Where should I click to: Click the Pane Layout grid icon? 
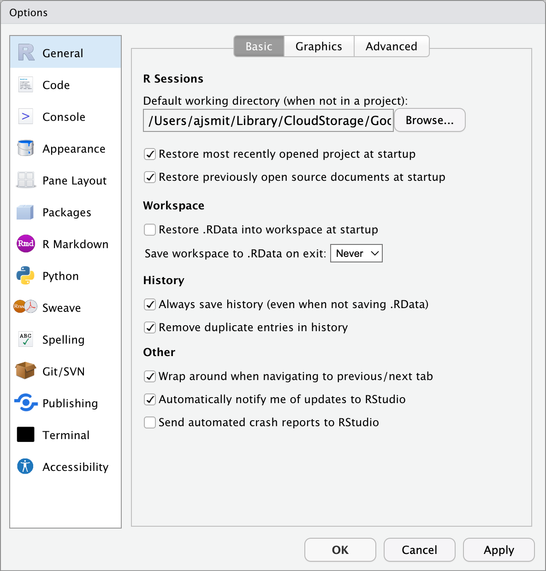coord(26,180)
